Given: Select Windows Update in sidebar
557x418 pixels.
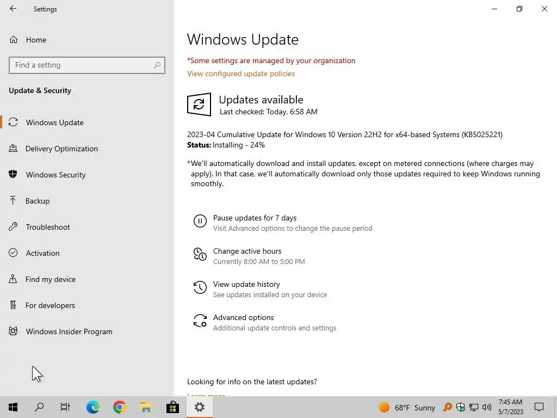Looking at the screenshot, I should pyautogui.click(x=87, y=122).
